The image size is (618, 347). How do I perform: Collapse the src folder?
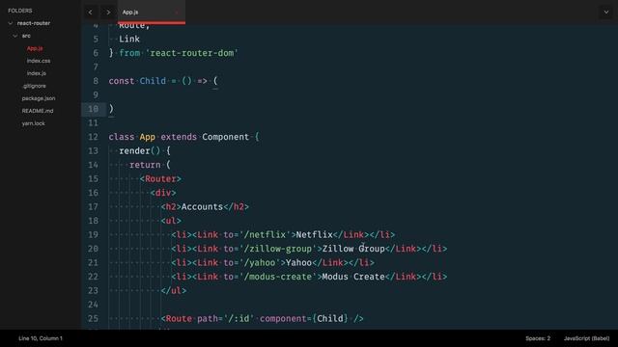point(15,36)
